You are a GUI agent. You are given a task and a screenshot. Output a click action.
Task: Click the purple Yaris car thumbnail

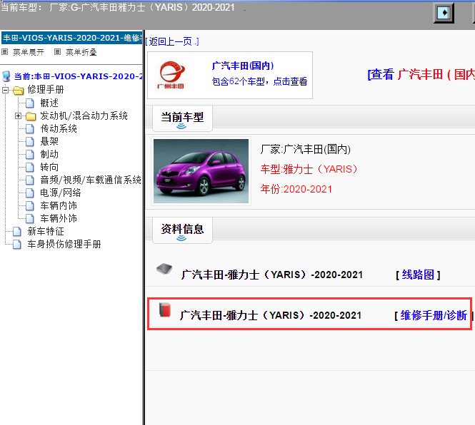pyautogui.click(x=201, y=171)
